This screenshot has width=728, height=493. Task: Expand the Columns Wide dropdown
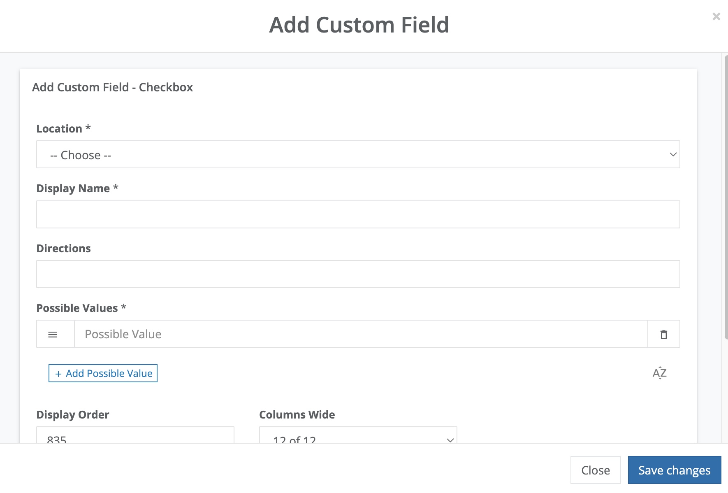pyautogui.click(x=358, y=435)
